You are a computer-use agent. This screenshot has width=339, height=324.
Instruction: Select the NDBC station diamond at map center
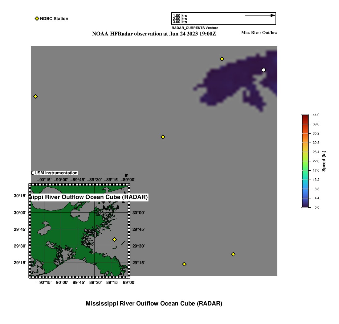click(x=163, y=137)
